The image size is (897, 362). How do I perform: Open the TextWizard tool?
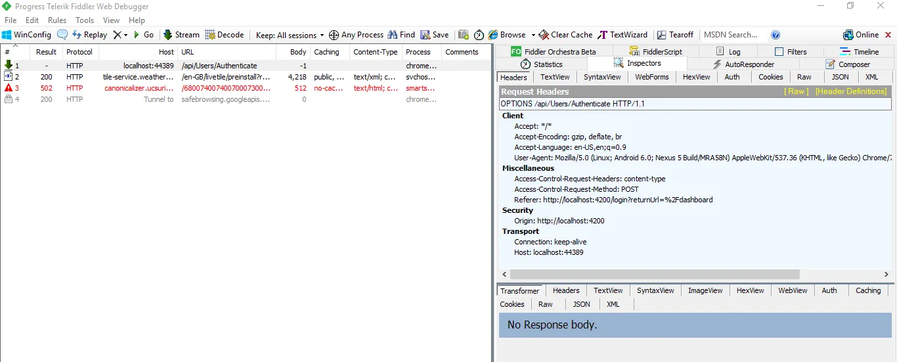(x=623, y=35)
